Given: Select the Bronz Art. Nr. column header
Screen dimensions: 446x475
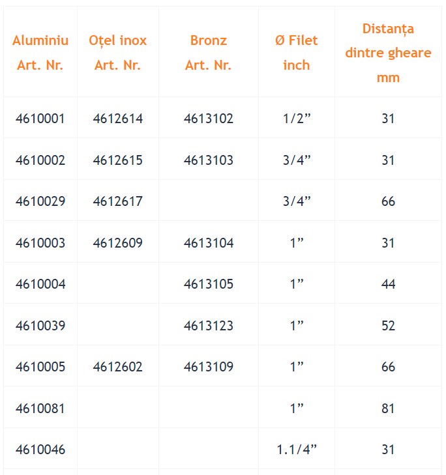Looking at the screenshot, I should (x=209, y=52).
